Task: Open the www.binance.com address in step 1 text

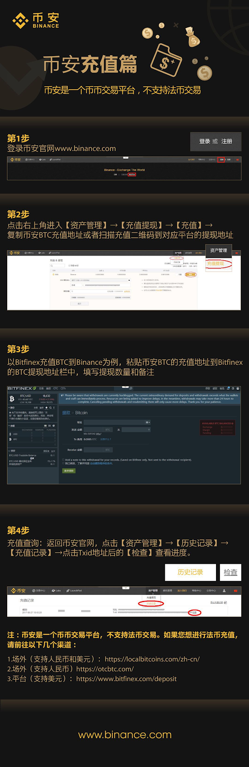Action: coord(86,149)
